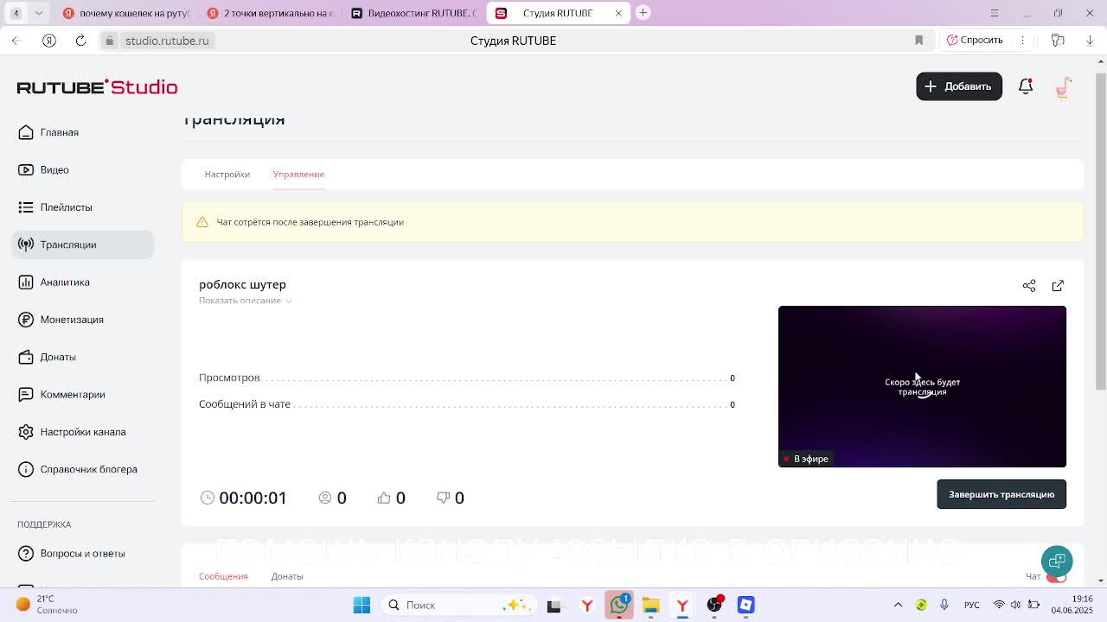Click the viewers count icon

[325, 498]
